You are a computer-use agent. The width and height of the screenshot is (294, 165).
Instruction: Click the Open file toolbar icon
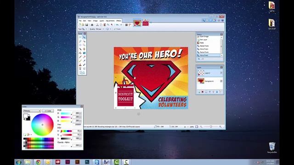83,25
